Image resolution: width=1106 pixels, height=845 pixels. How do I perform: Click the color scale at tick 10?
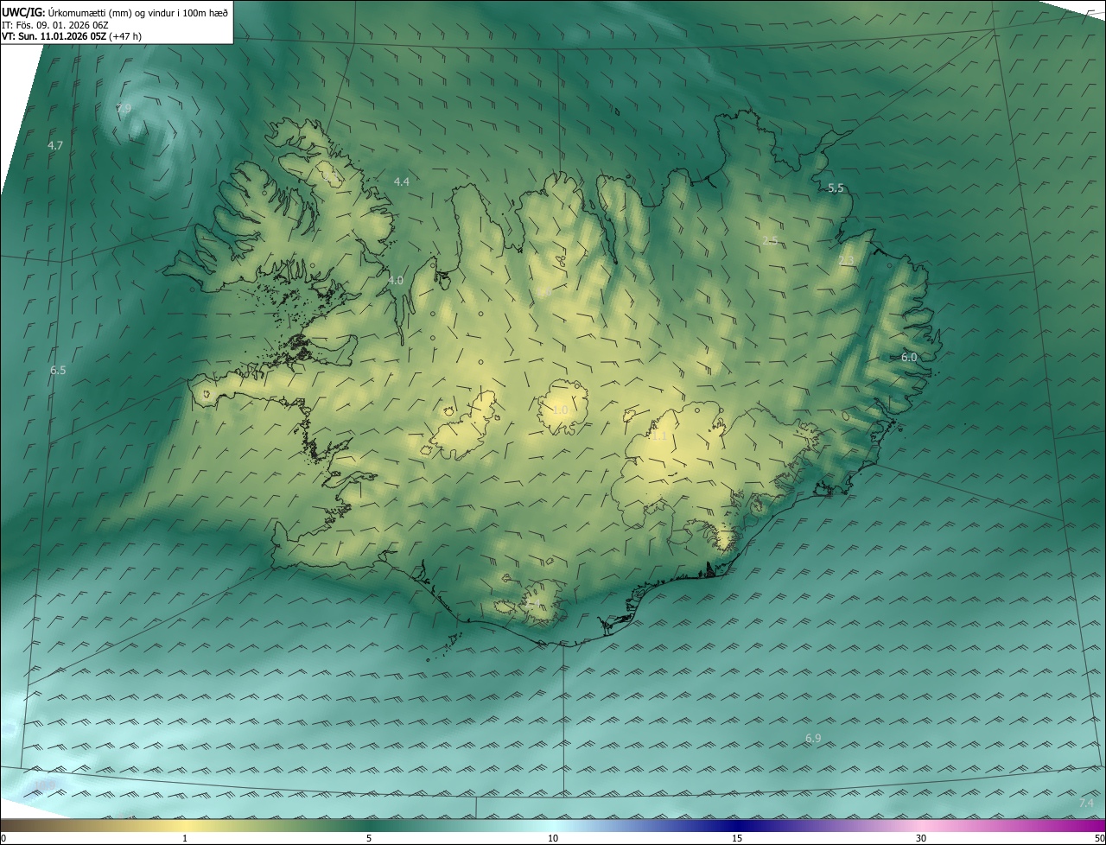click(x=553, y=839)
